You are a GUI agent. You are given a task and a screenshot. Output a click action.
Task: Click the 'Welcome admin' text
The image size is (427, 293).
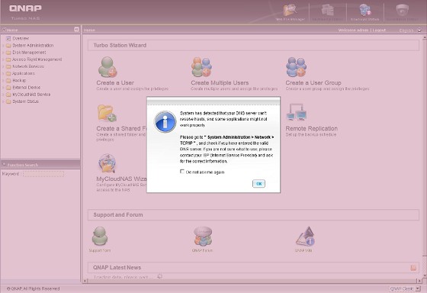click(x=354, y=30)
